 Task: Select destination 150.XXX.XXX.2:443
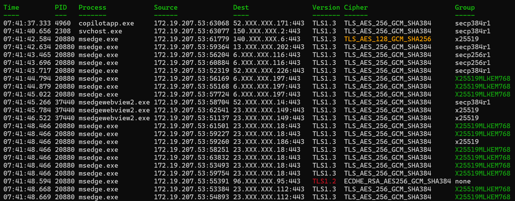[x=267, y=31]
